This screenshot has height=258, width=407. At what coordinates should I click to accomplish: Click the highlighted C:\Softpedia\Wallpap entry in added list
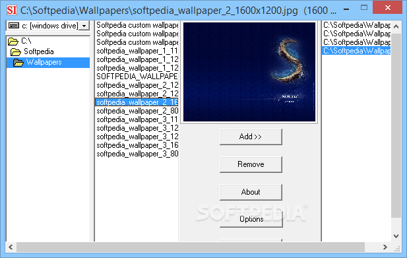(x=356, y=51)
